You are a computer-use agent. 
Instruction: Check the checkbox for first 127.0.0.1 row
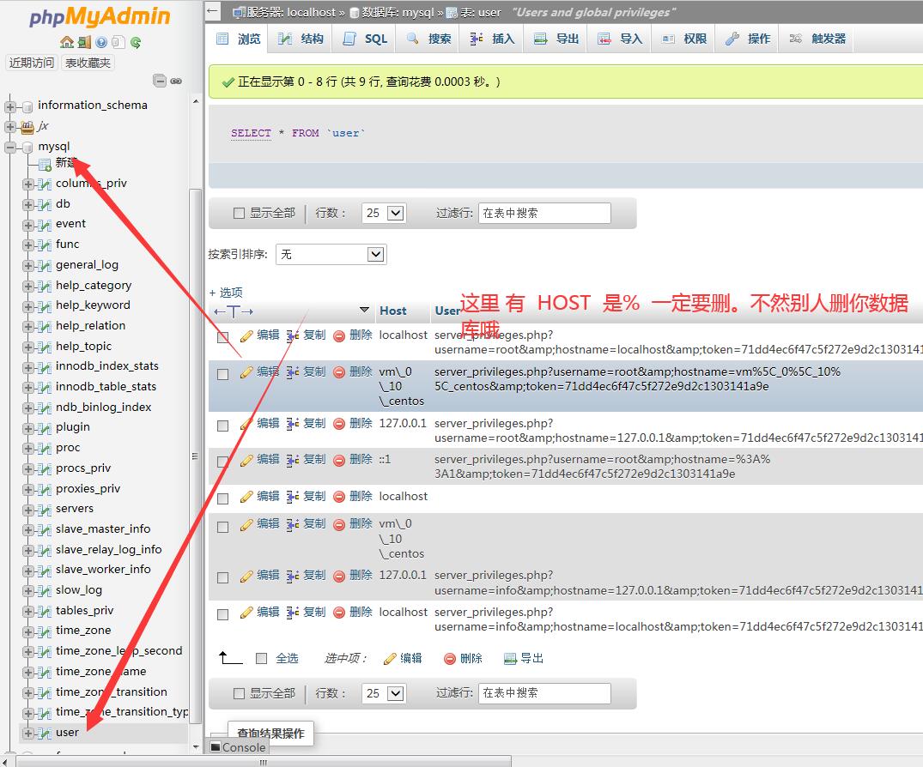pos(223,426)
